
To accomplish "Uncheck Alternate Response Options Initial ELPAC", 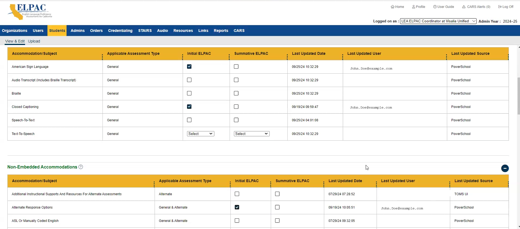I will pos(237,207).
